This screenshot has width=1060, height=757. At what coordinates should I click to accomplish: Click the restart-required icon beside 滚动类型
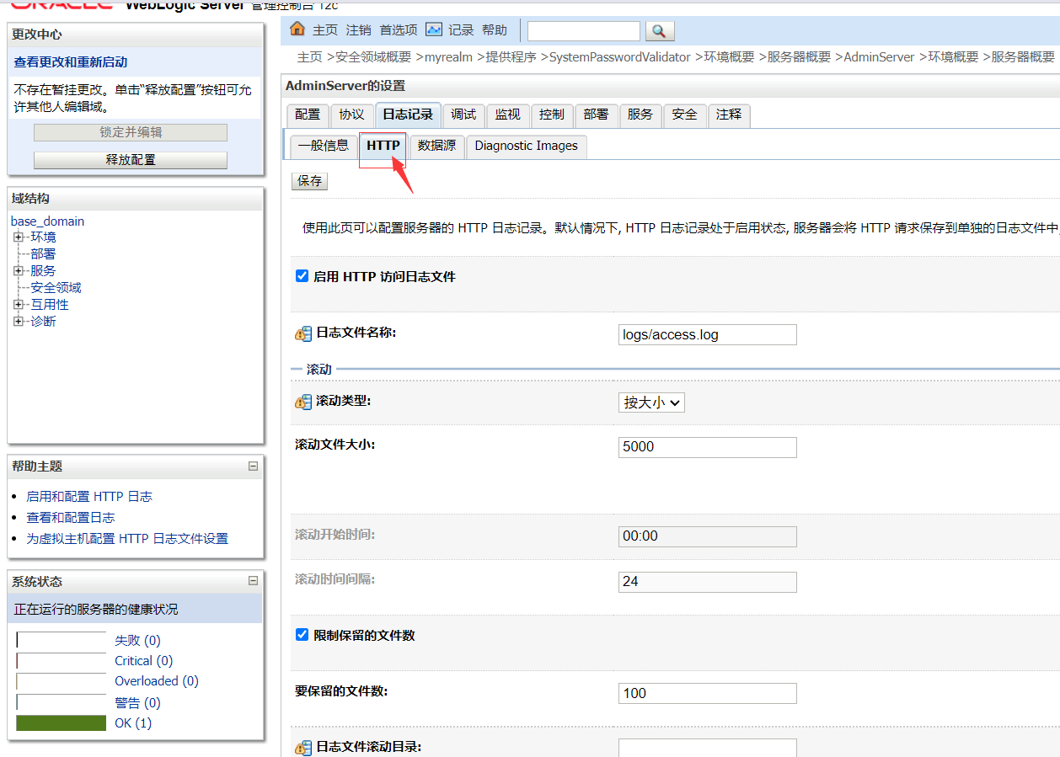pos(302,402)
